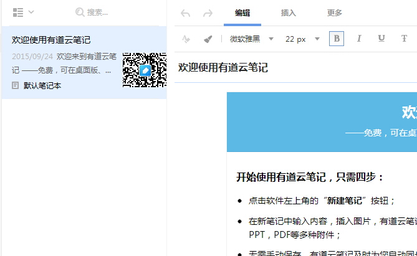
Task: Click the 默认笔记本 notebook label
Action: point(42,85)
